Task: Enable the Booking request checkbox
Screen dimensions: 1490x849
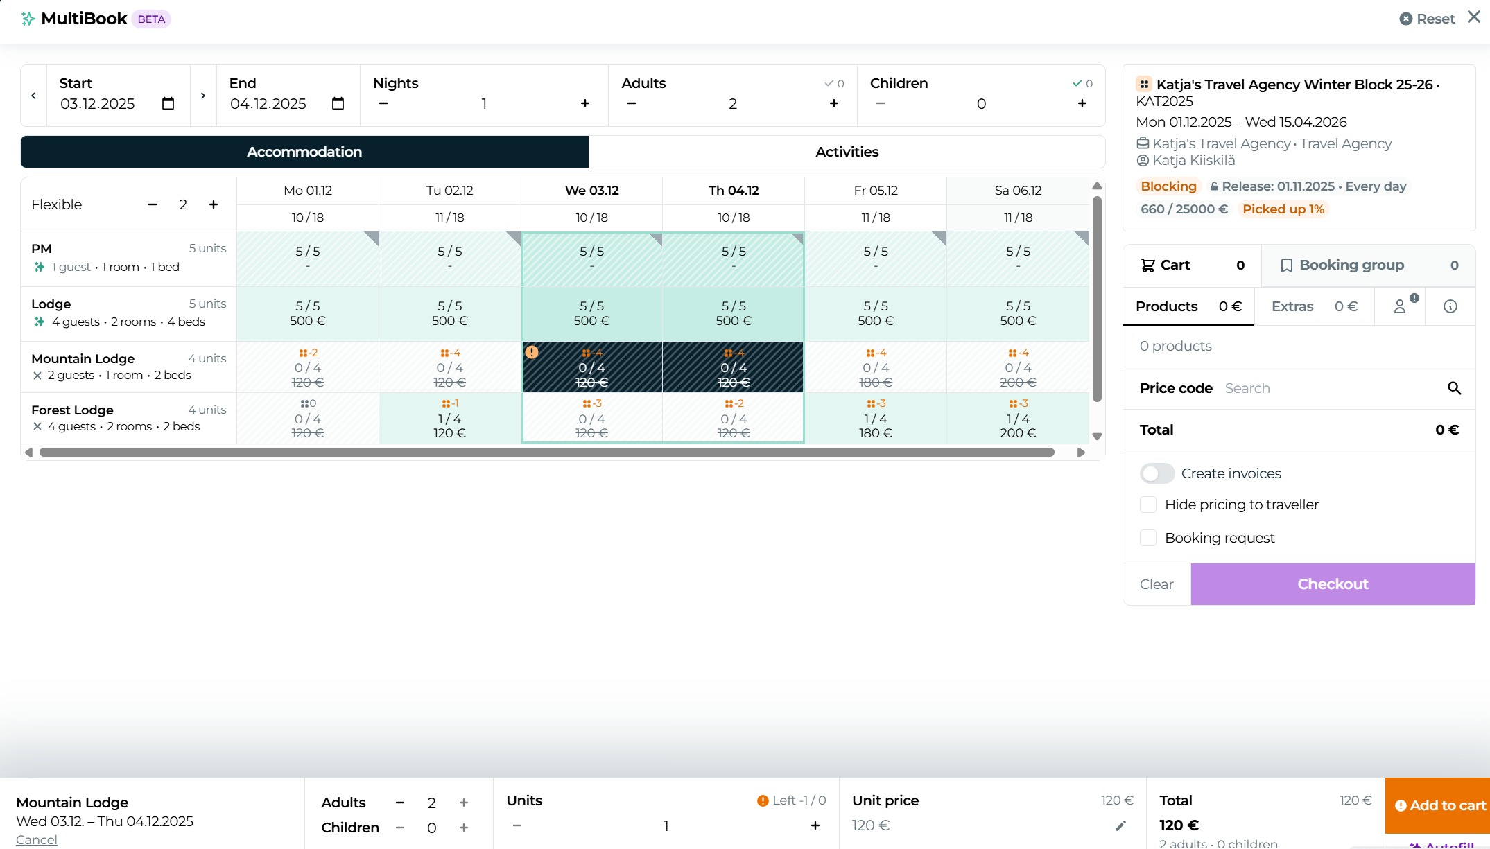Action: pos(1148,538)
